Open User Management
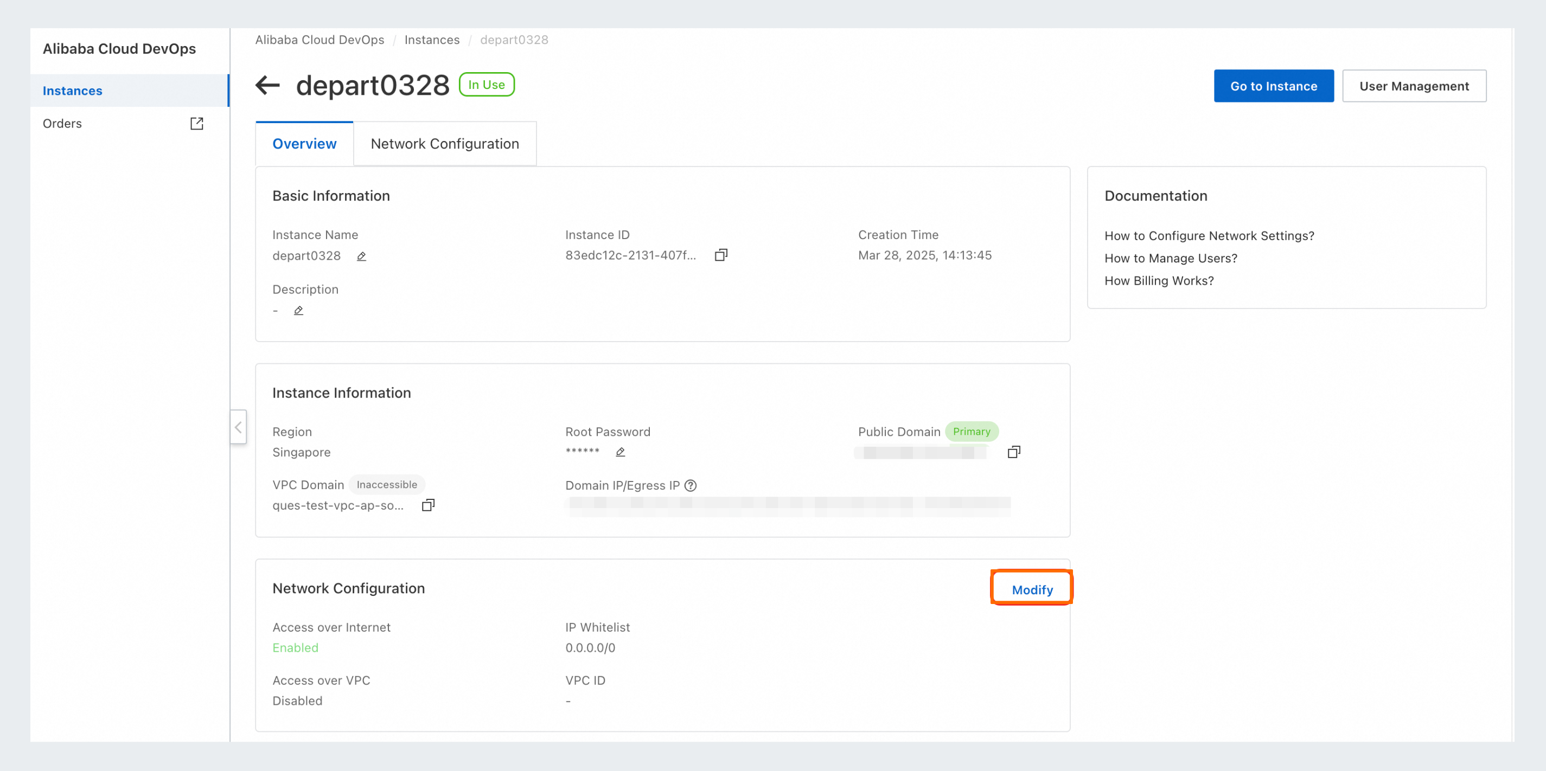The height and width of the screenshot is (771, 1546). pyautogui.click(x=1414, y=86)
